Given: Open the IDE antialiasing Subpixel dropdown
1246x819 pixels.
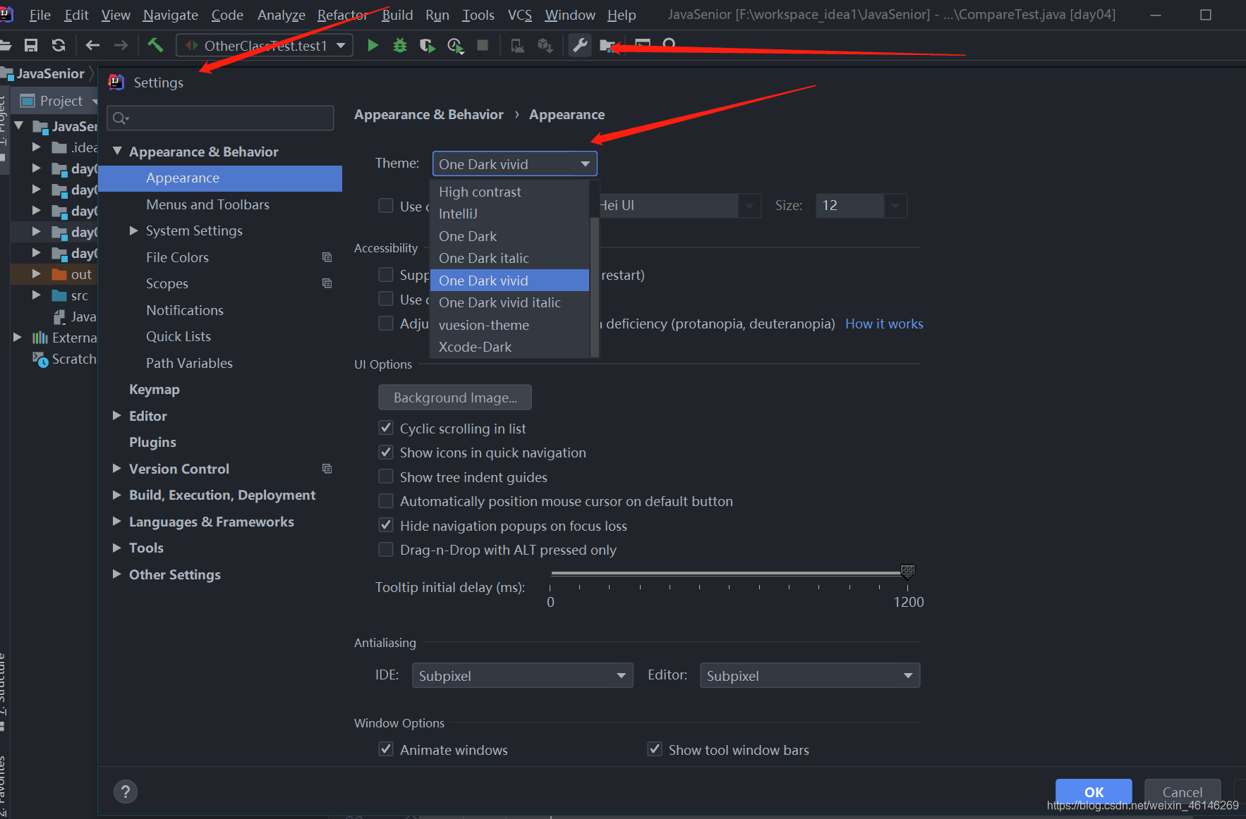Looking at the screenshot, I should pyautogui.click(x=522, y=675).
